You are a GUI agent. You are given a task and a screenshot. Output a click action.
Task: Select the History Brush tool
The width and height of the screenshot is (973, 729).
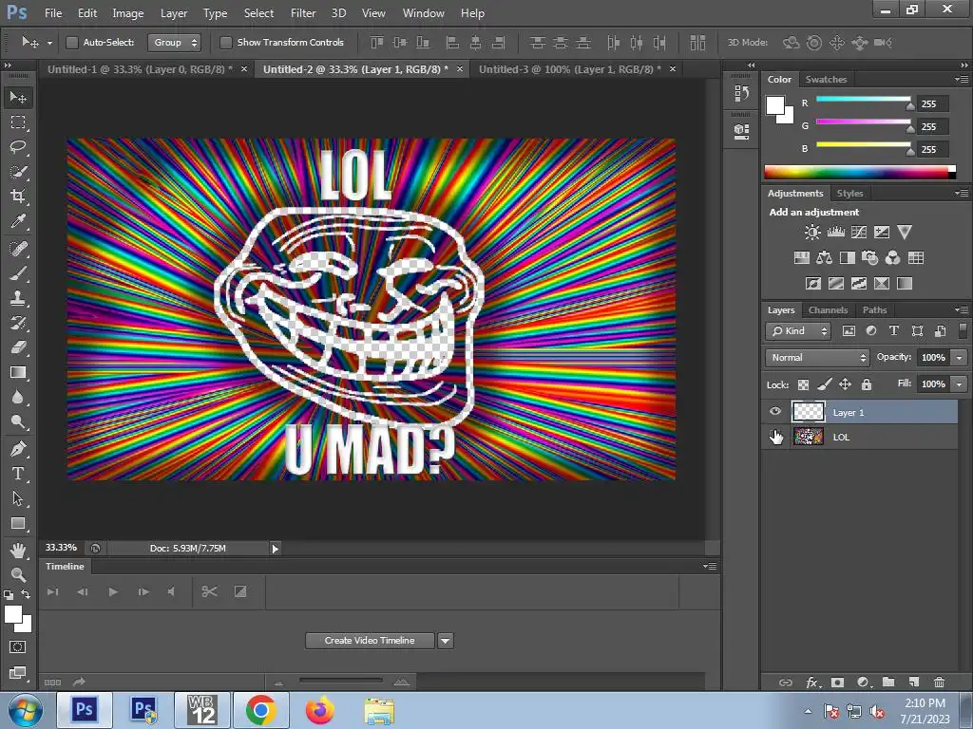click(x=18, y=323)
